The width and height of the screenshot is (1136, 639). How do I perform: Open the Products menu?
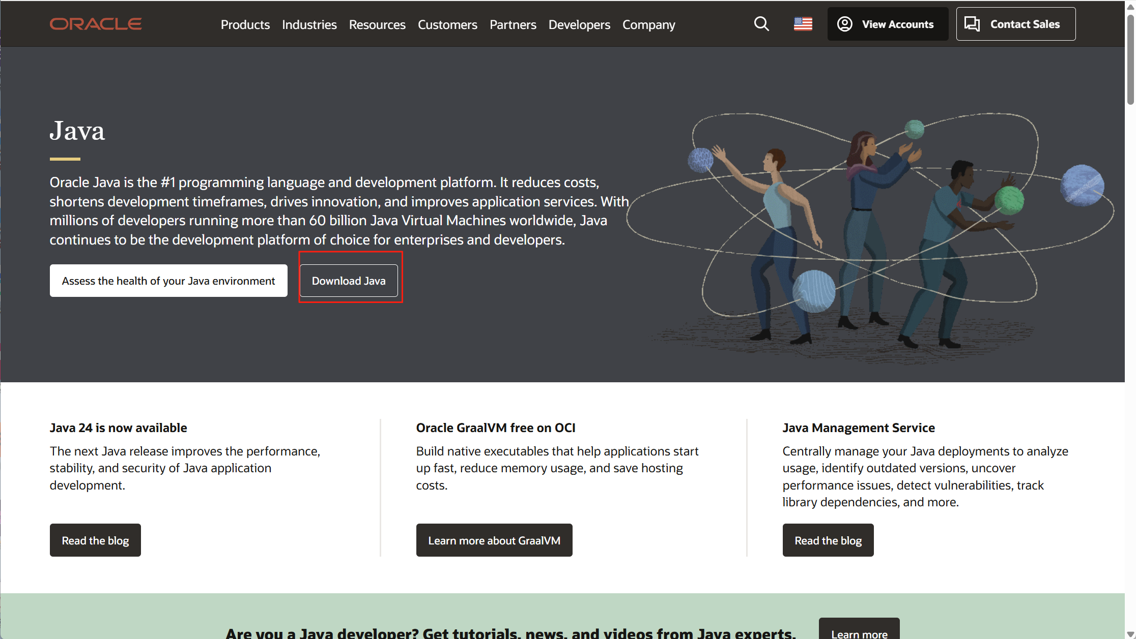click(245, 24)
